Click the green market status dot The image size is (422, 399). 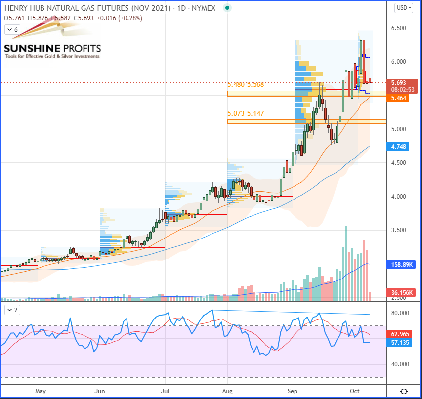click(x=227, y=8)
